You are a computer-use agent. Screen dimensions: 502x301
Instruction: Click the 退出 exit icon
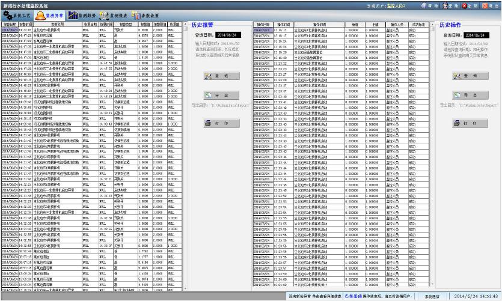pos(488,5)
